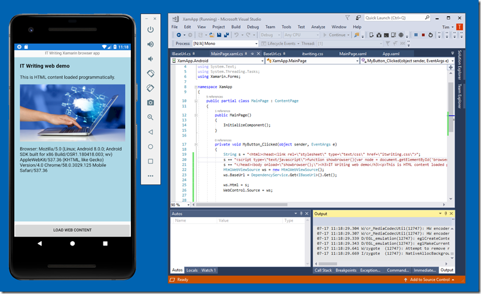Open the Analyze menu
This screenshot has height=294, width=481.
click(318, 27)
